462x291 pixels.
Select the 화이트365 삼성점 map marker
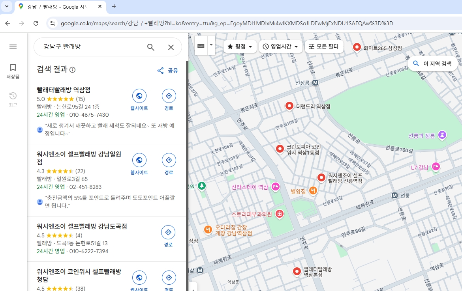pos(357,47)
